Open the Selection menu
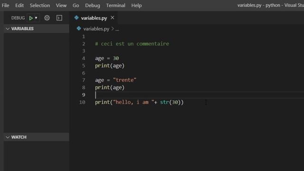The width and height of the screenshot is (304, 171). [40, 5]
